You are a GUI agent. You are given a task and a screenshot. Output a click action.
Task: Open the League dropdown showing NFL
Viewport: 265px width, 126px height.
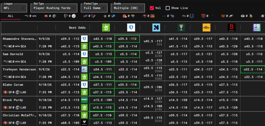[x=14, y=8]
